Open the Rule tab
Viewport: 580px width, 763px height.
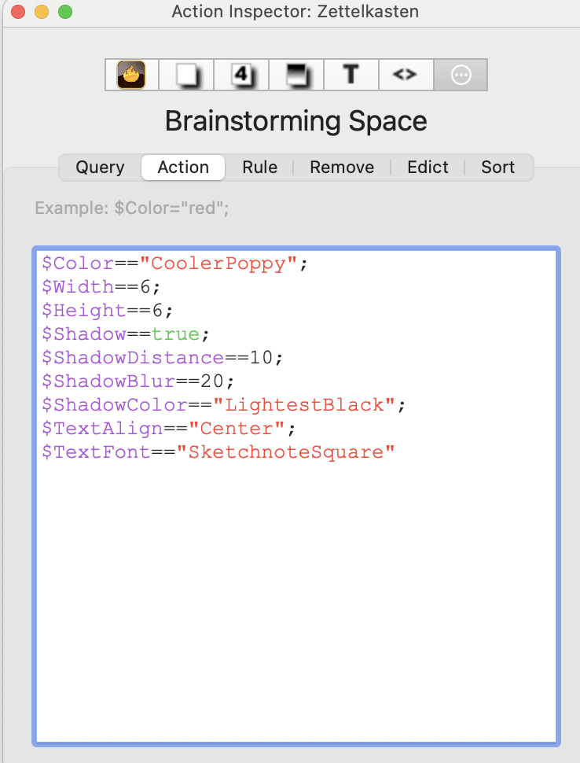[259, 168]
